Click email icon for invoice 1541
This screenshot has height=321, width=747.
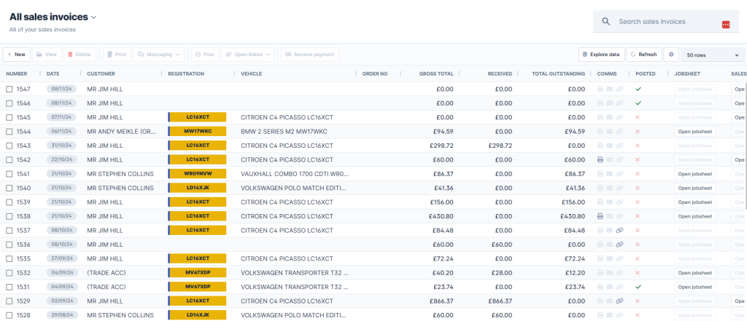point(610,174)
